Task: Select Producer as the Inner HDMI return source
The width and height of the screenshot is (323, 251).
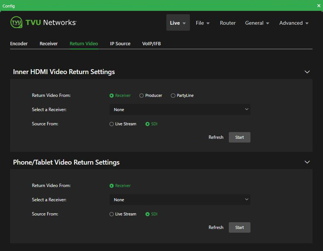Action: (141, 95)
